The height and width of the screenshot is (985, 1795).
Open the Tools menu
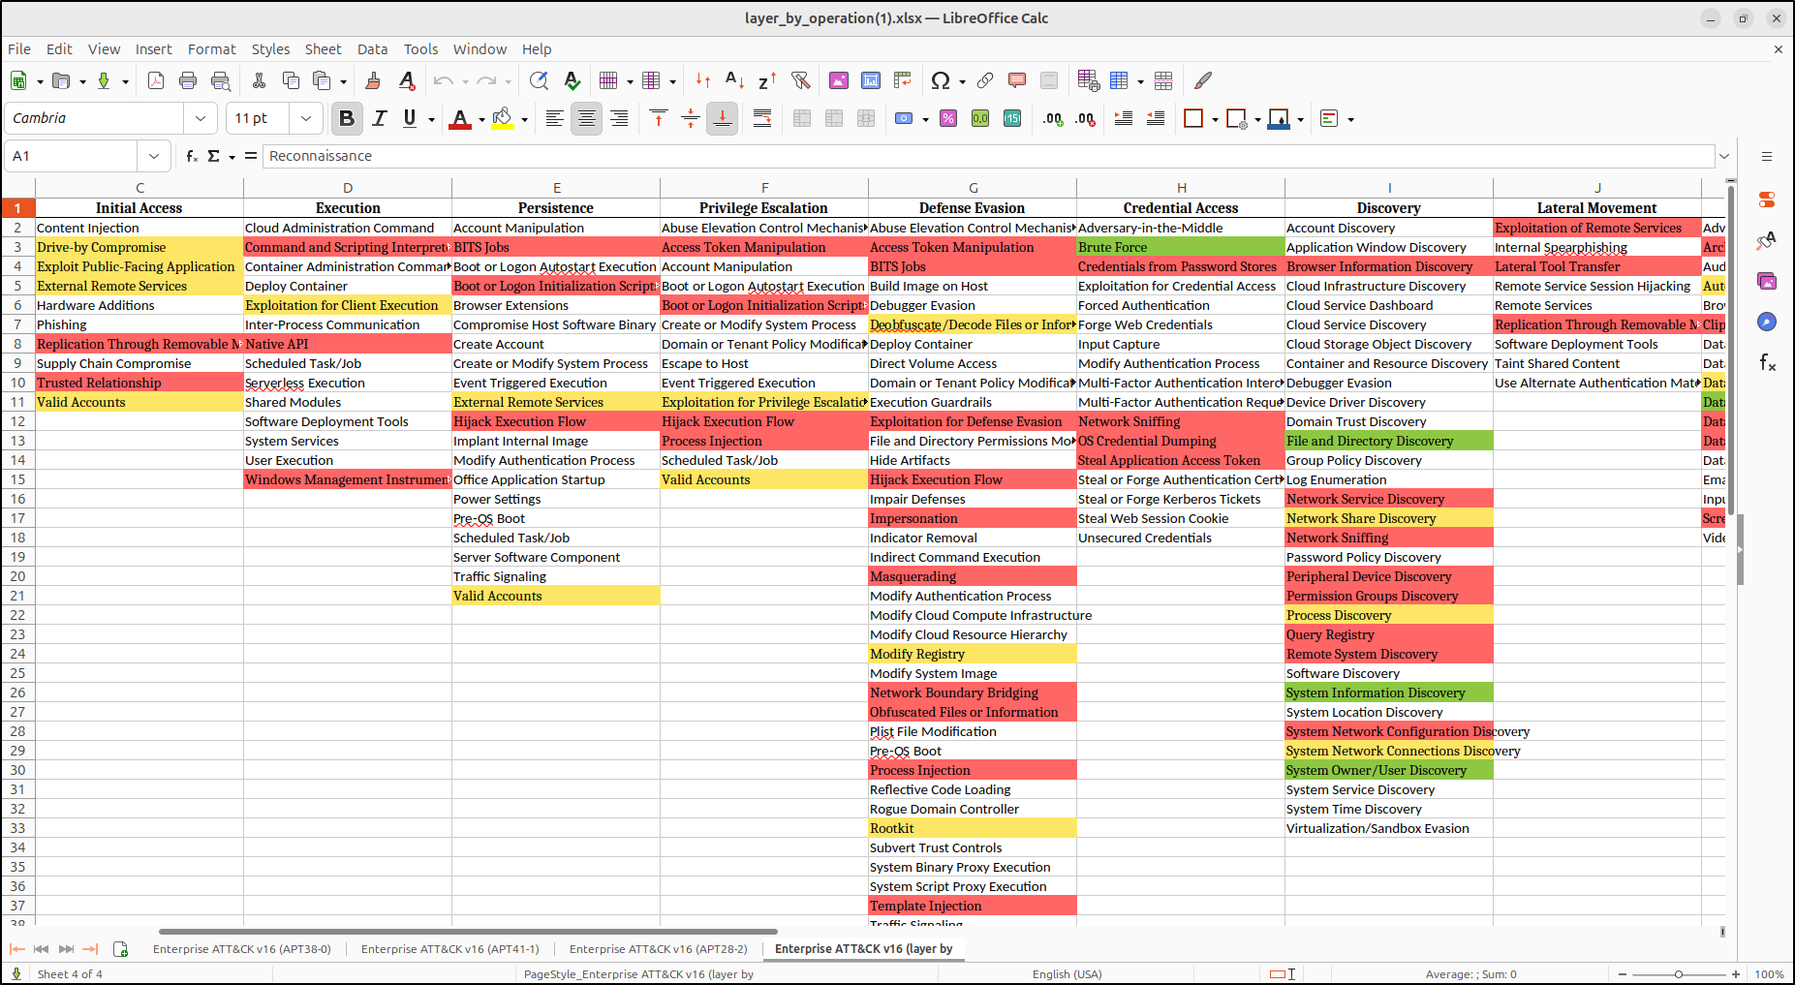pos(420,49)
